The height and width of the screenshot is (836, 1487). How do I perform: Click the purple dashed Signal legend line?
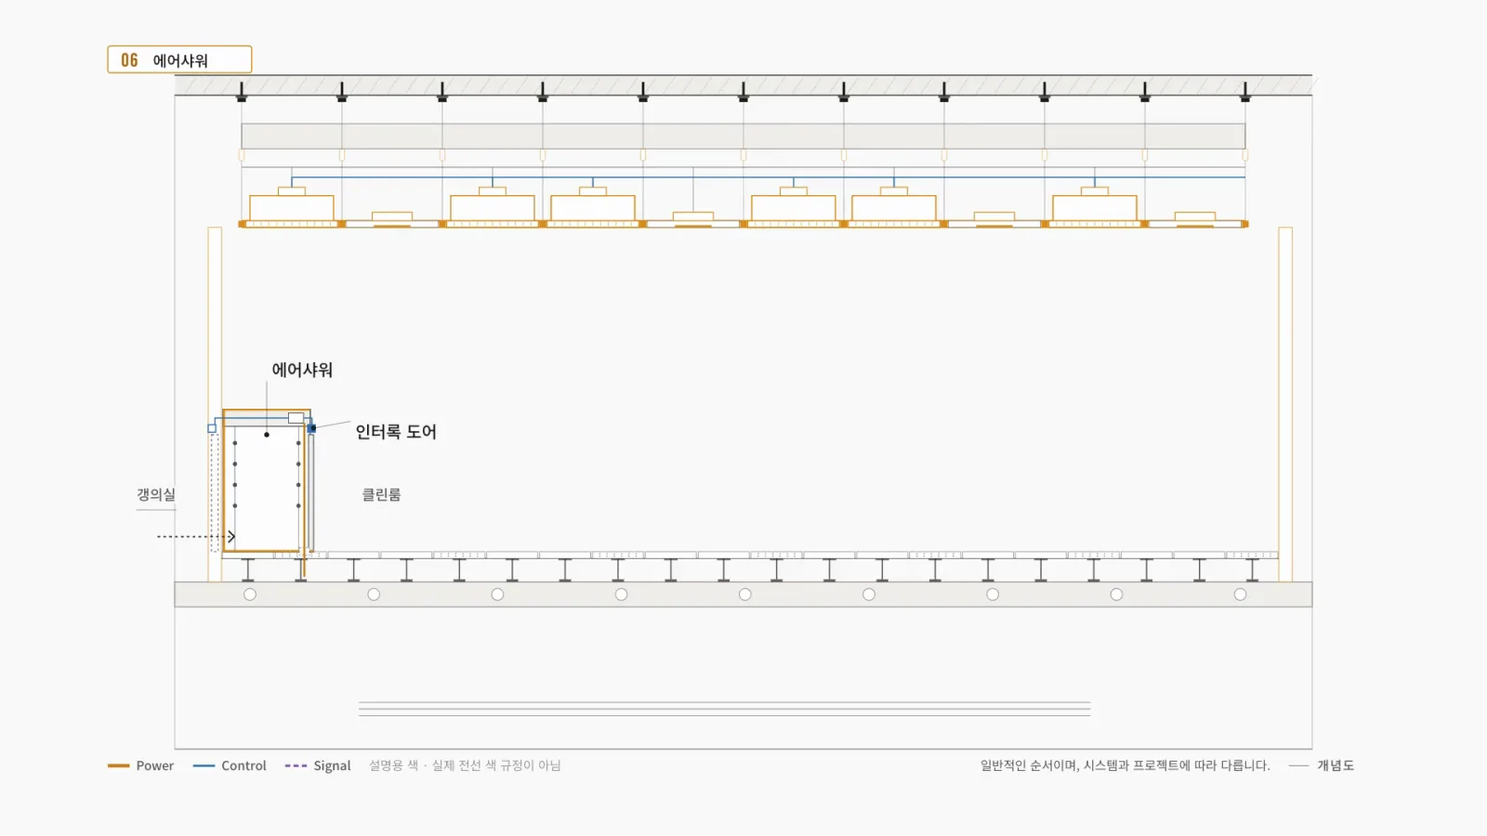pos(296,765)
